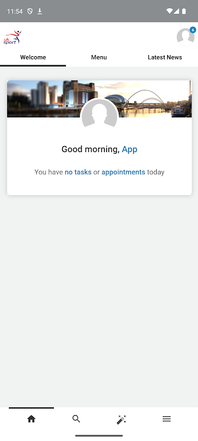Tap the UK Sport logo

[12, 37]
